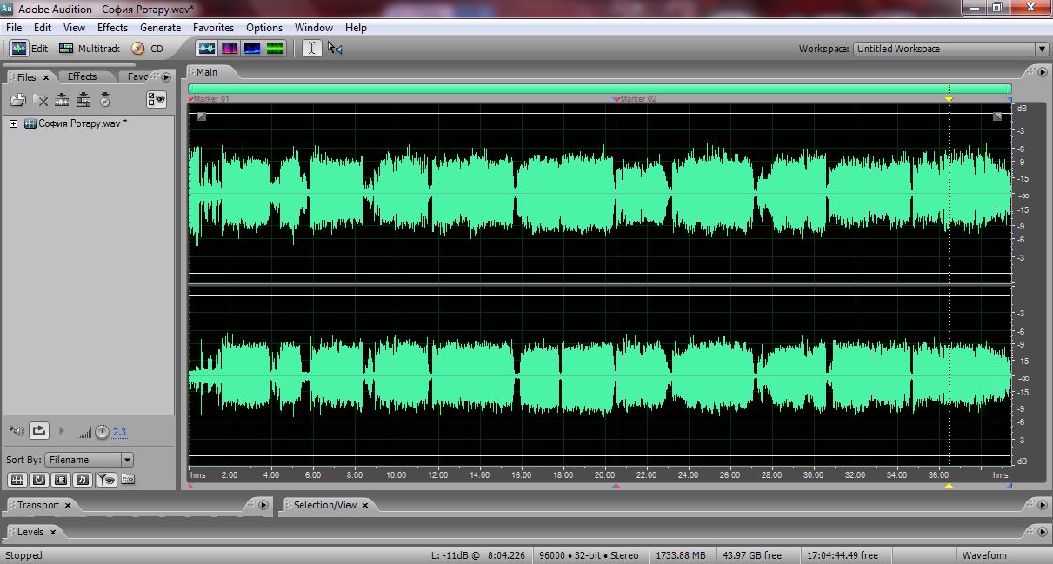Toggle show audio files filter button
This screenshot has width=1053, height=564.
click(x=17, y=479)
